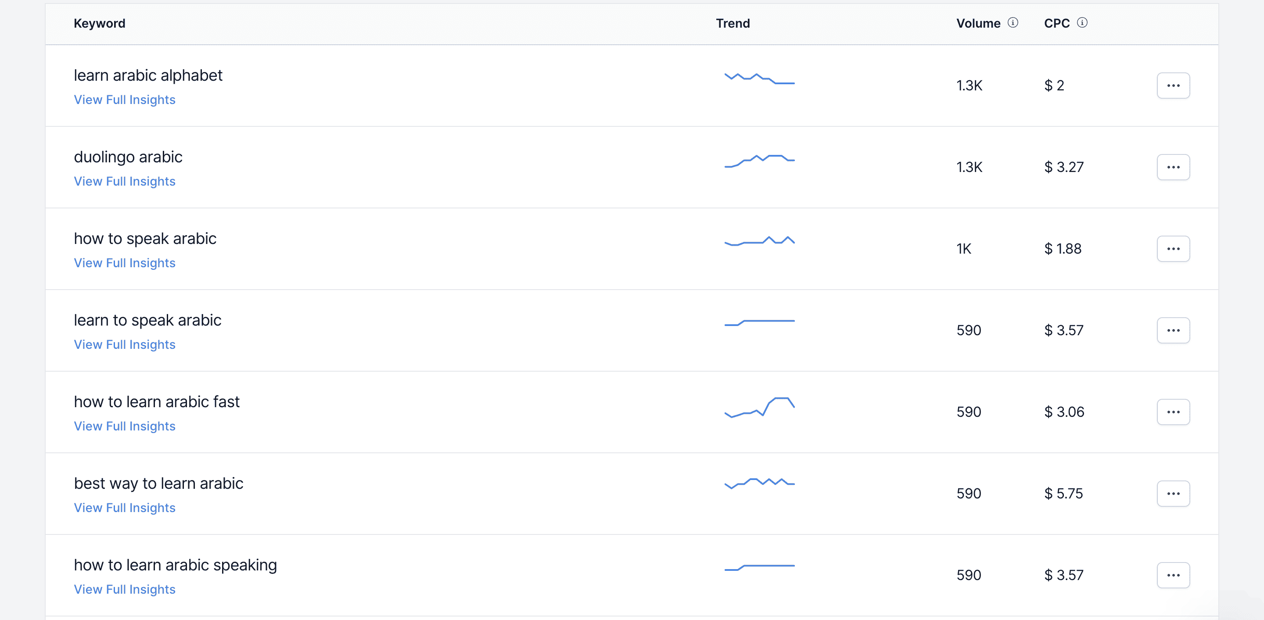View Full Insights for duolingo arabic
This screenshot has height=620, width=1264.
[x=124, y=181]
